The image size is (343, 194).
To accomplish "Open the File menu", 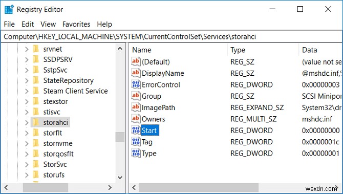I will click(x=9, y=24).
